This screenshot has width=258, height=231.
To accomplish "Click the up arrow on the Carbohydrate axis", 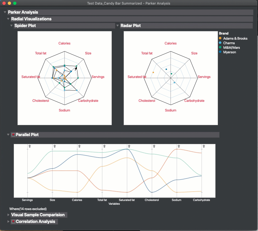I will pos(204,146).
